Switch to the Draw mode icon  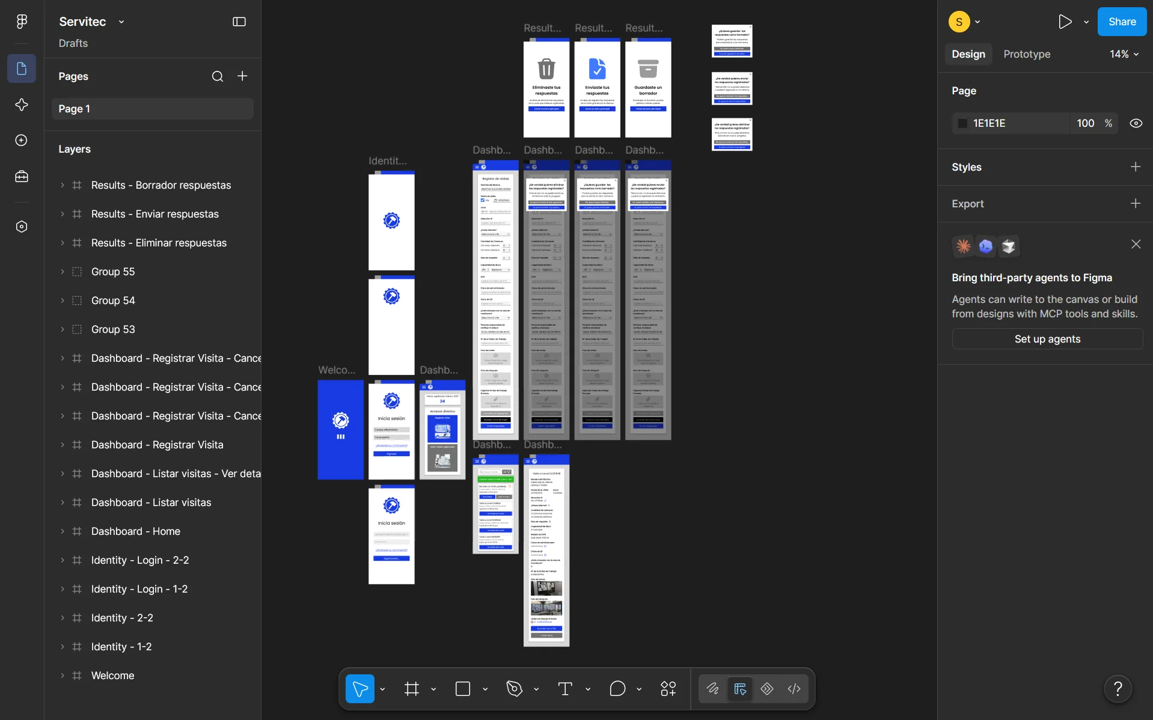713,689
